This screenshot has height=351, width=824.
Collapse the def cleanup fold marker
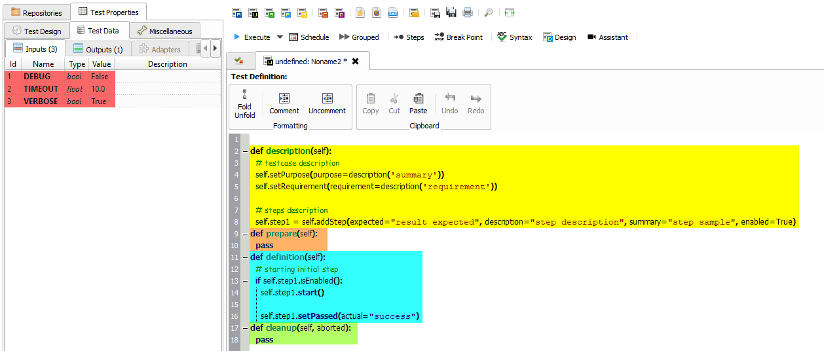pyautogui.click(x=245, y=328)
